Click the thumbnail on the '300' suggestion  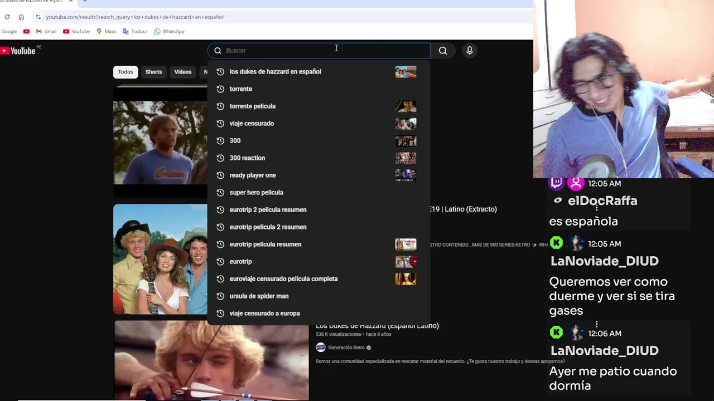(406, 141)
